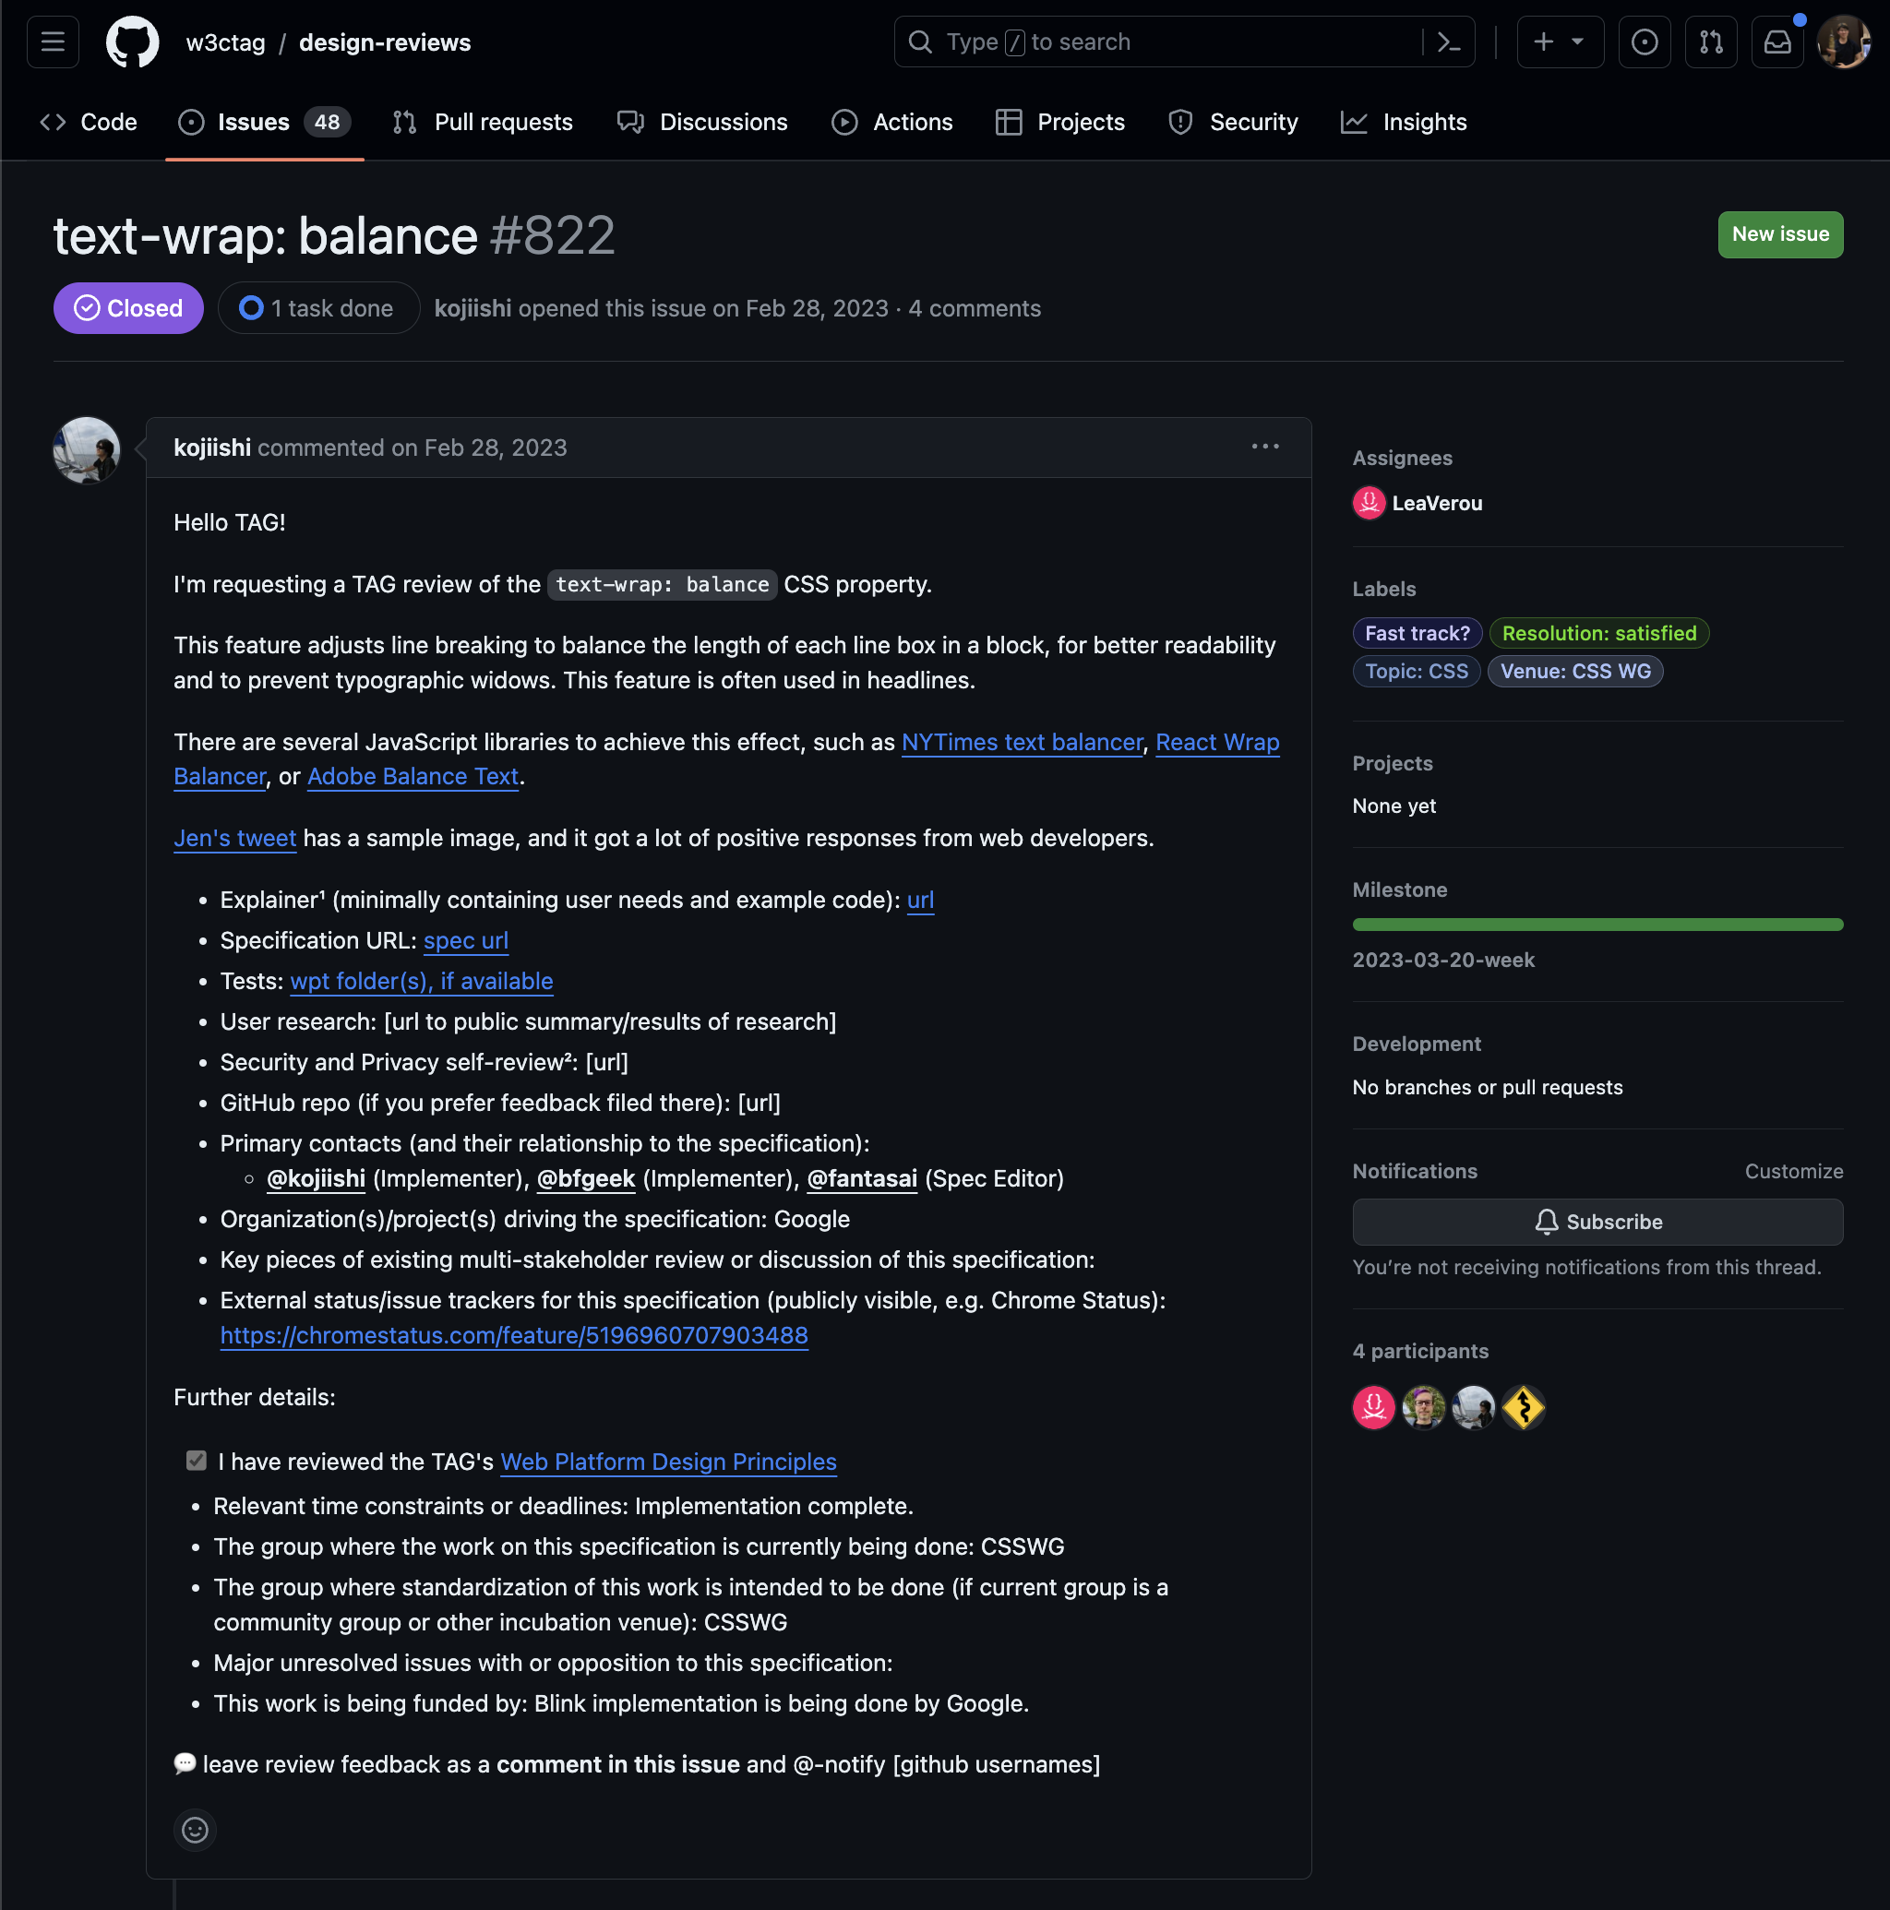Toggle the Web Platform Design Principles checkbox

(x=197, y=1460)
